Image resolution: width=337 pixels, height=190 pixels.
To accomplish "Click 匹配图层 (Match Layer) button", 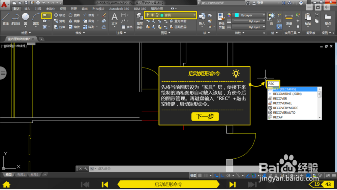I will click(179, 27).
